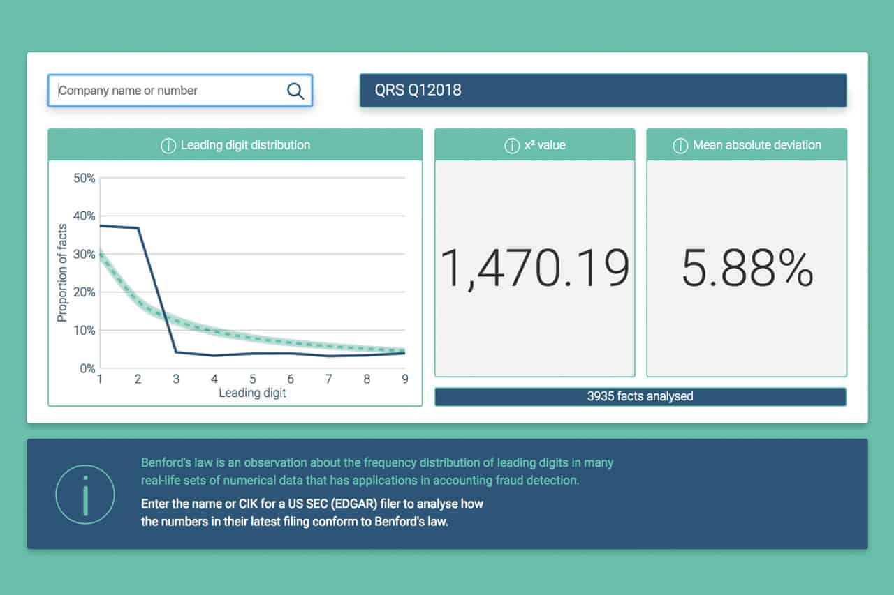Click the magnifying glass search icon
Image resolution: width=894 pixels, height=595 pixels.
295,91
